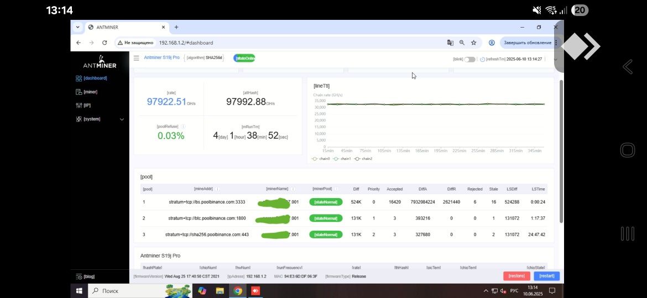Show hidden tray icons arrow
The height and width of the screenshot is (298, 647).
tap(486, 291)
